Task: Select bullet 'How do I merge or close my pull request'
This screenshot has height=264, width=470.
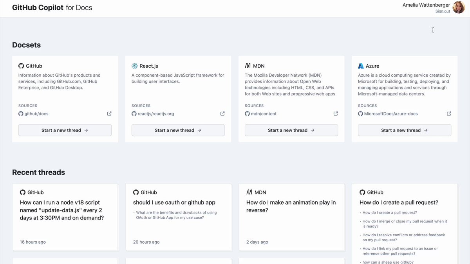Action: [x=405, y=224]
